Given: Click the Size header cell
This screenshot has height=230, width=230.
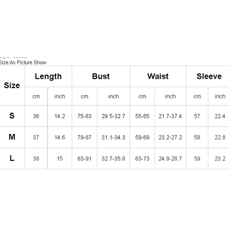Looking at the screenshot, I should click(12, 85).
